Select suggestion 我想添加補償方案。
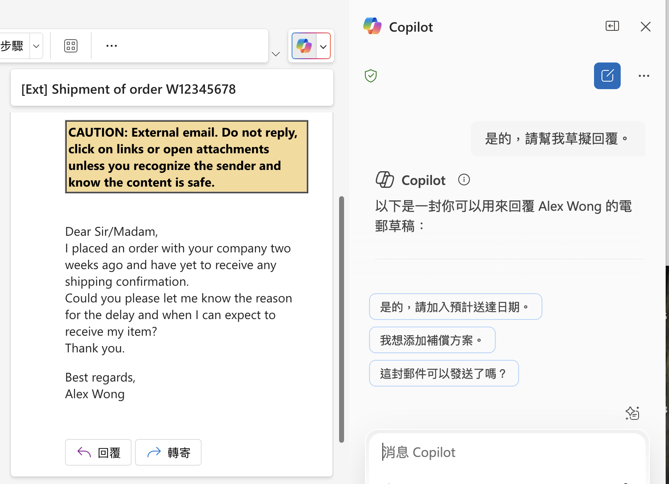The width and height of the screenshot is (669, 484). click(432, 340)
